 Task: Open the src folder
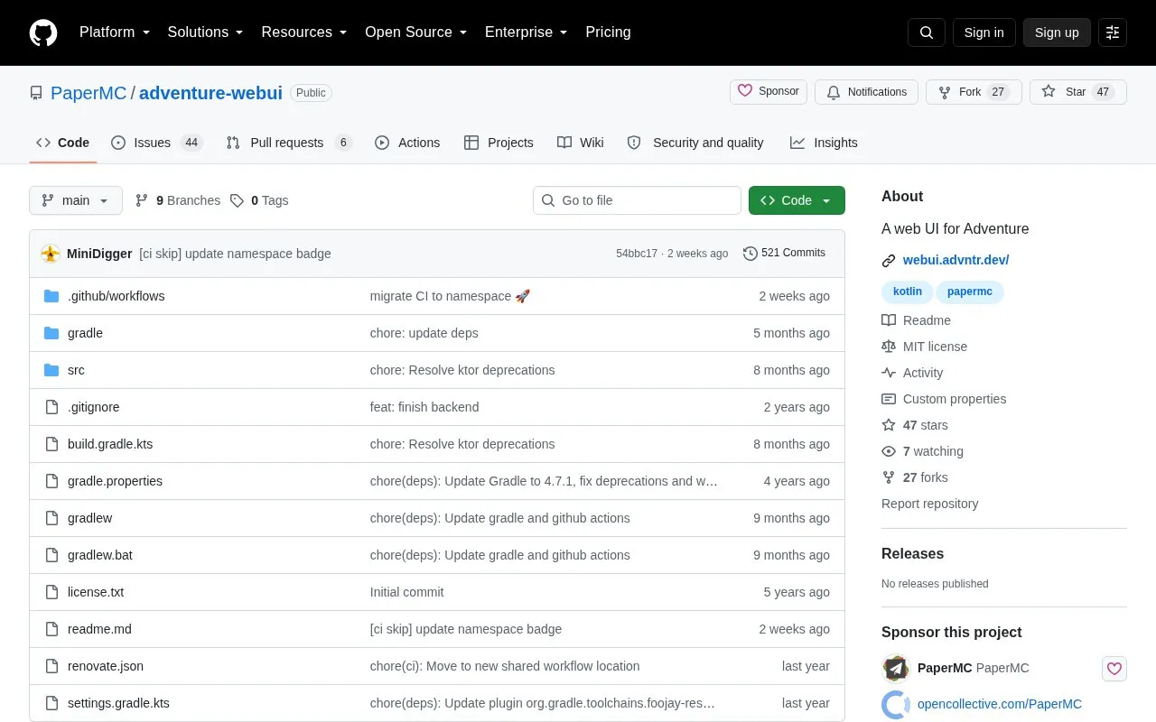[76, 370]
